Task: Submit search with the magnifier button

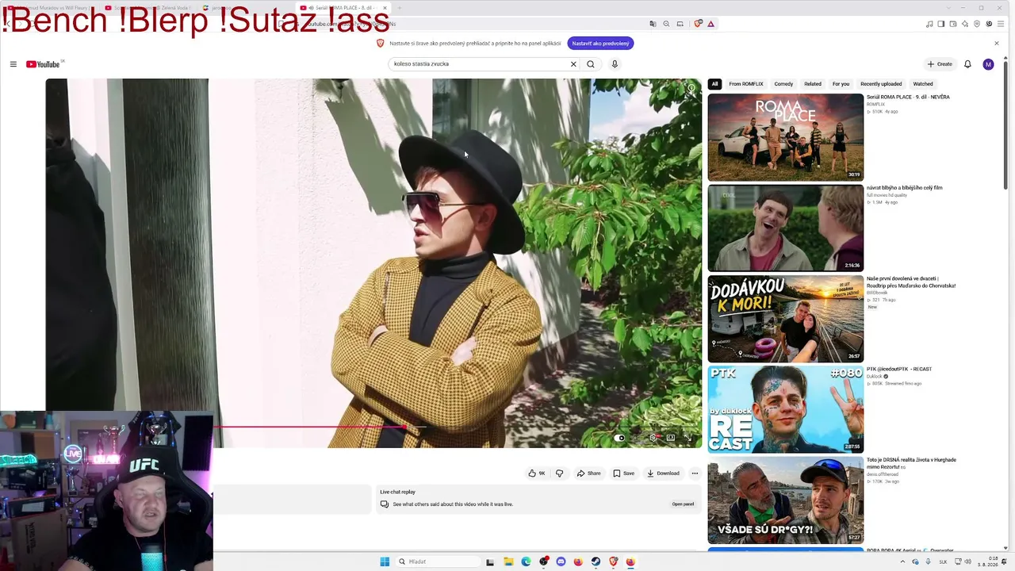Action: pos(591,64)
